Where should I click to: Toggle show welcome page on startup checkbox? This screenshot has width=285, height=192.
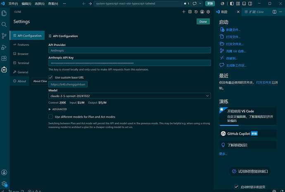pos(236,187)
